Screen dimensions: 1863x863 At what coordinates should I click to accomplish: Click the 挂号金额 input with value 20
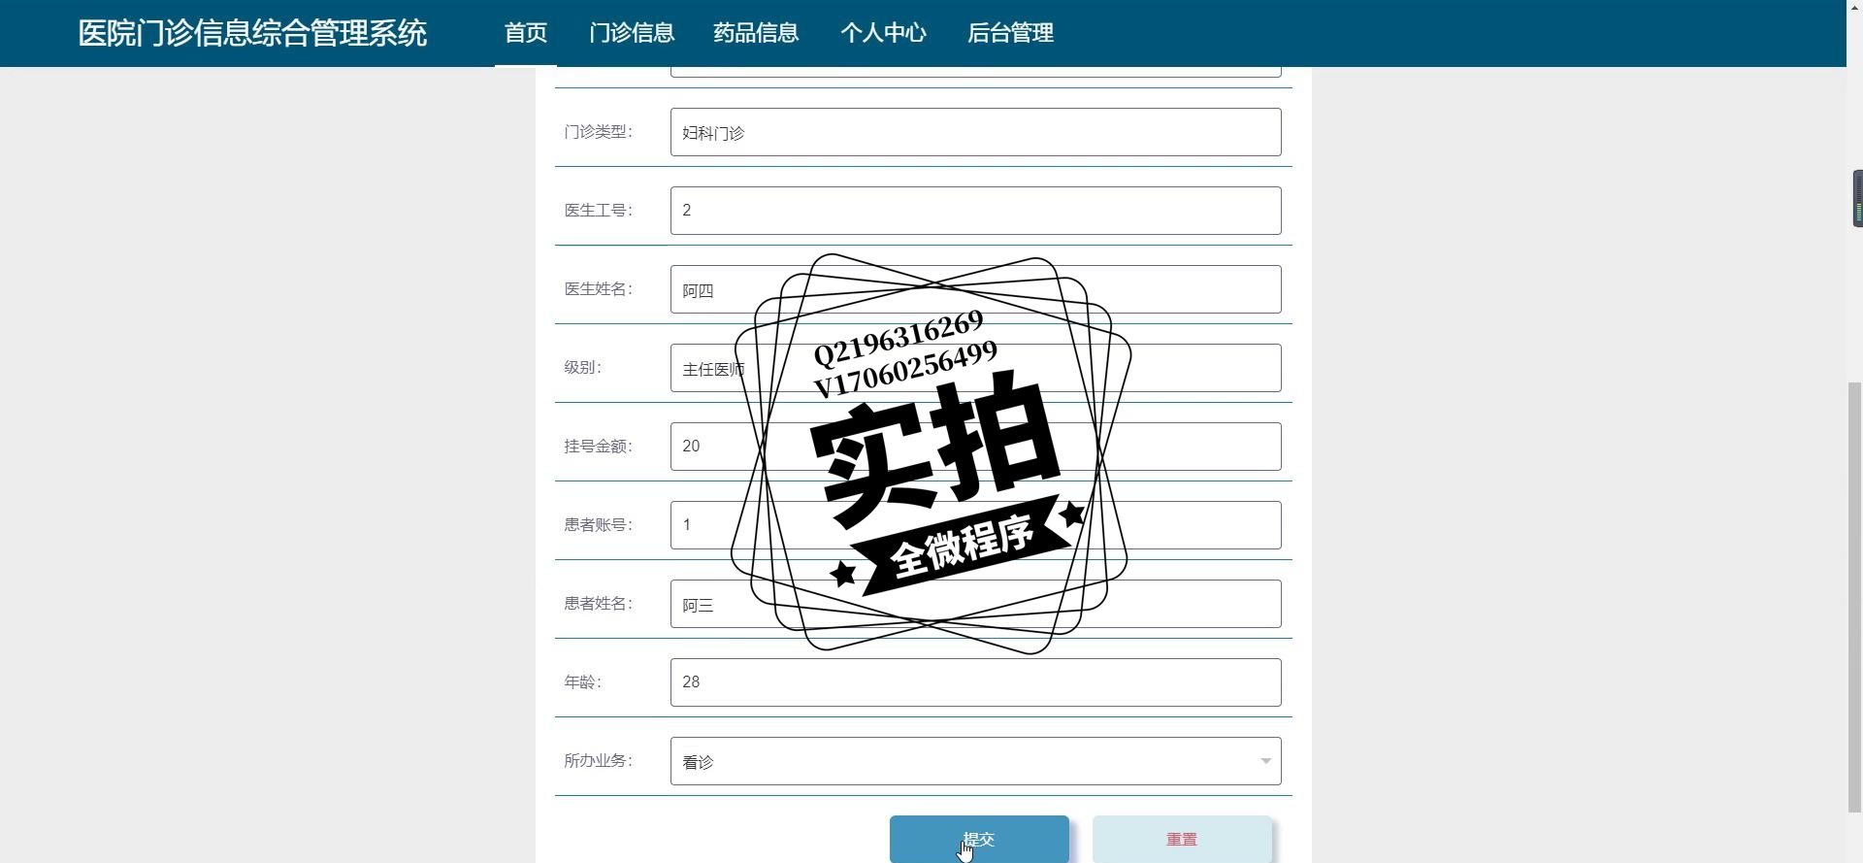tap(975, 447)
